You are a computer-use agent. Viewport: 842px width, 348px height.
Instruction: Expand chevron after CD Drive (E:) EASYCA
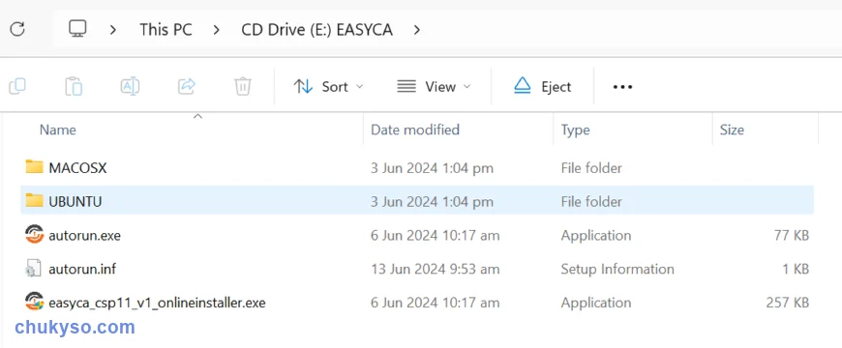tap(417, 30)
